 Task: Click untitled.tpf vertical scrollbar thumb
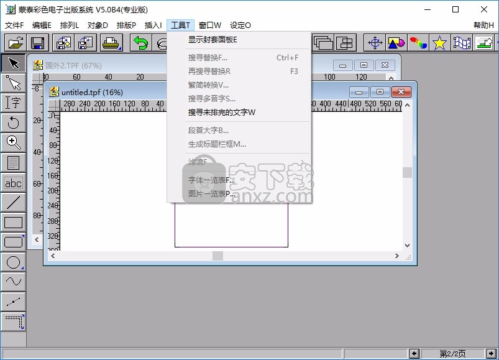408,172
